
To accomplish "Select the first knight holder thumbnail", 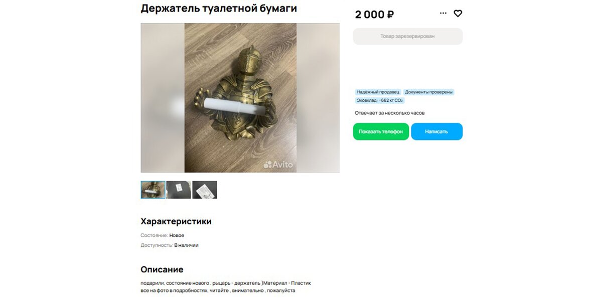I will [153, 190].
